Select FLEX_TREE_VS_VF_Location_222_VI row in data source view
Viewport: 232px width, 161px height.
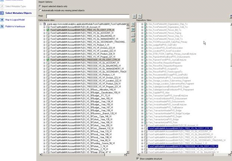(83, 51)
